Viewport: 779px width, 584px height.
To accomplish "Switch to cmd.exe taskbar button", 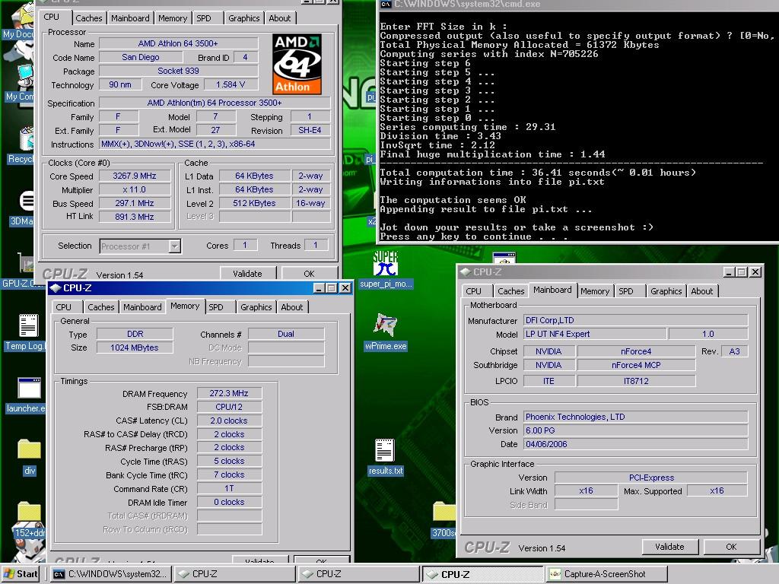I will click(x=111, y=574).
